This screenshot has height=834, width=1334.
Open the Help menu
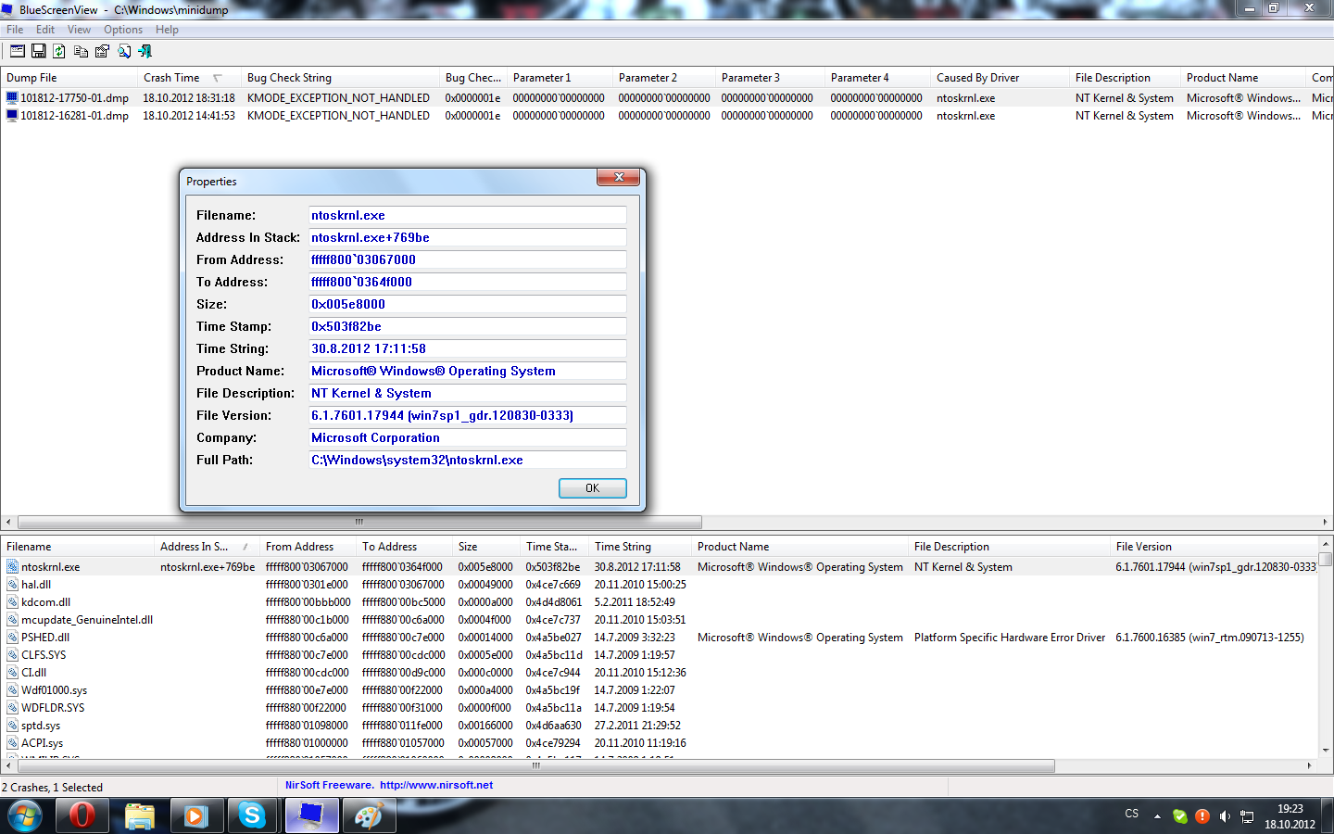click(167, 30)
